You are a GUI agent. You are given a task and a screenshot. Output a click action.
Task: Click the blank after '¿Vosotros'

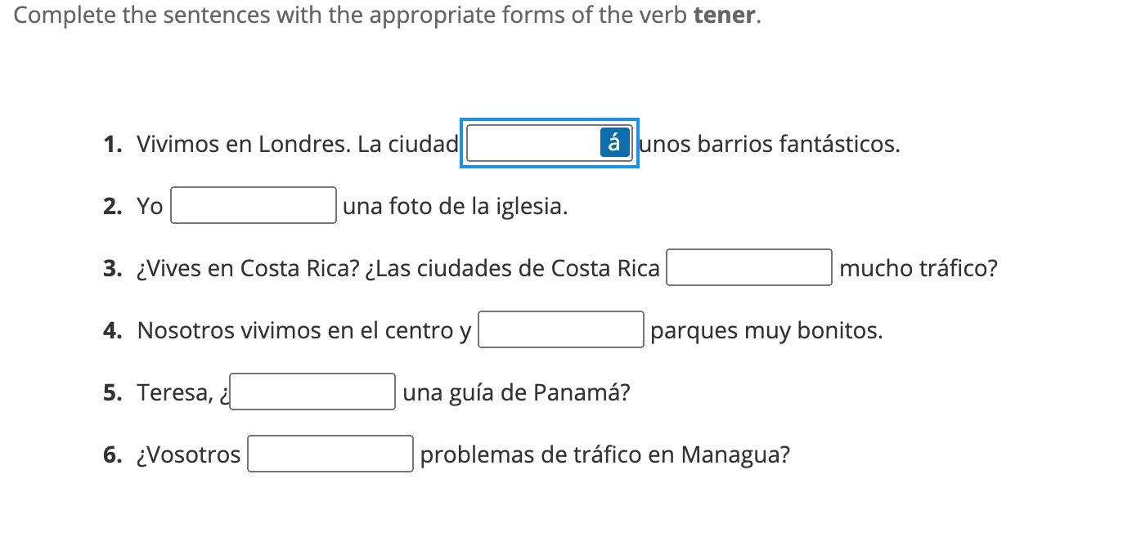(x=330, y=454)
